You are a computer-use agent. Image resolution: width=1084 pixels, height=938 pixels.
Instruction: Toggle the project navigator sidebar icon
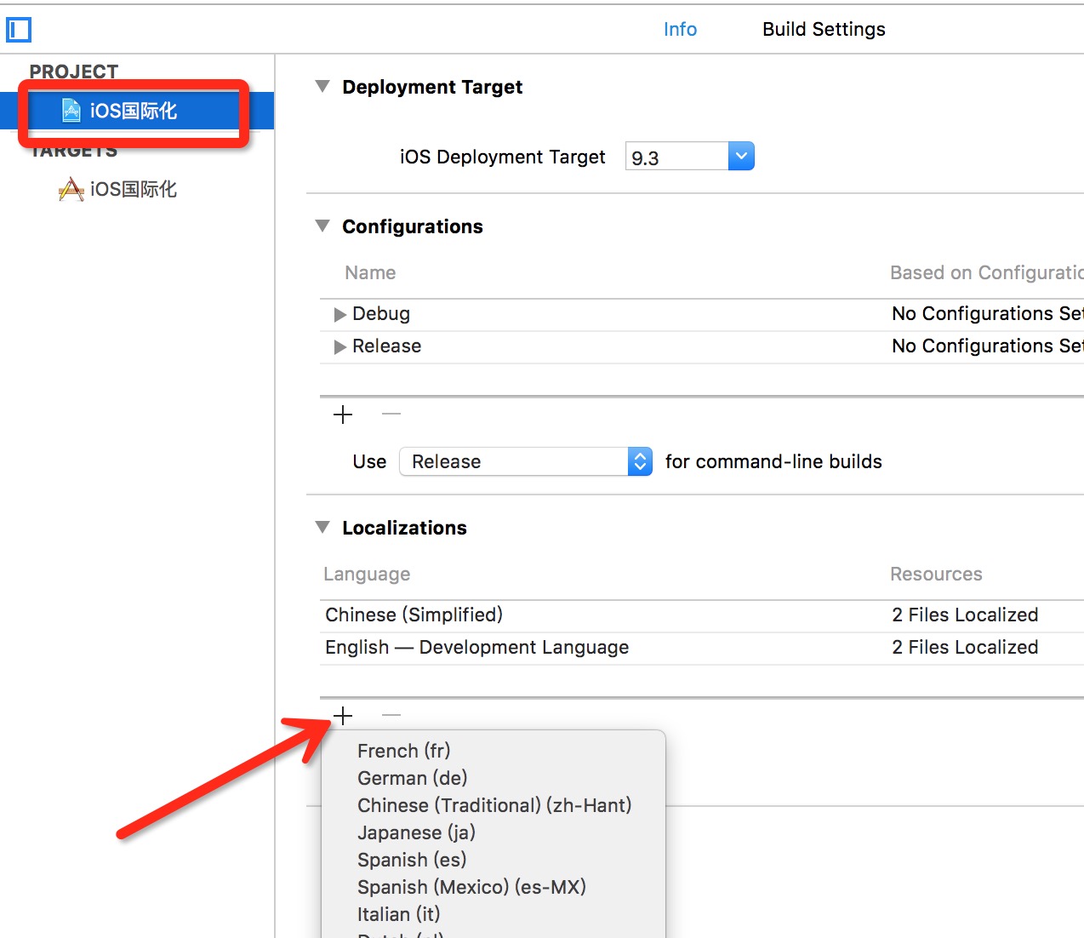pyautogui.click(x=19, y=30)
